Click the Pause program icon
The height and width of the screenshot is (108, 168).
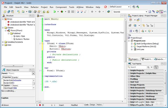pyautogui.click(x=69, y=12)
